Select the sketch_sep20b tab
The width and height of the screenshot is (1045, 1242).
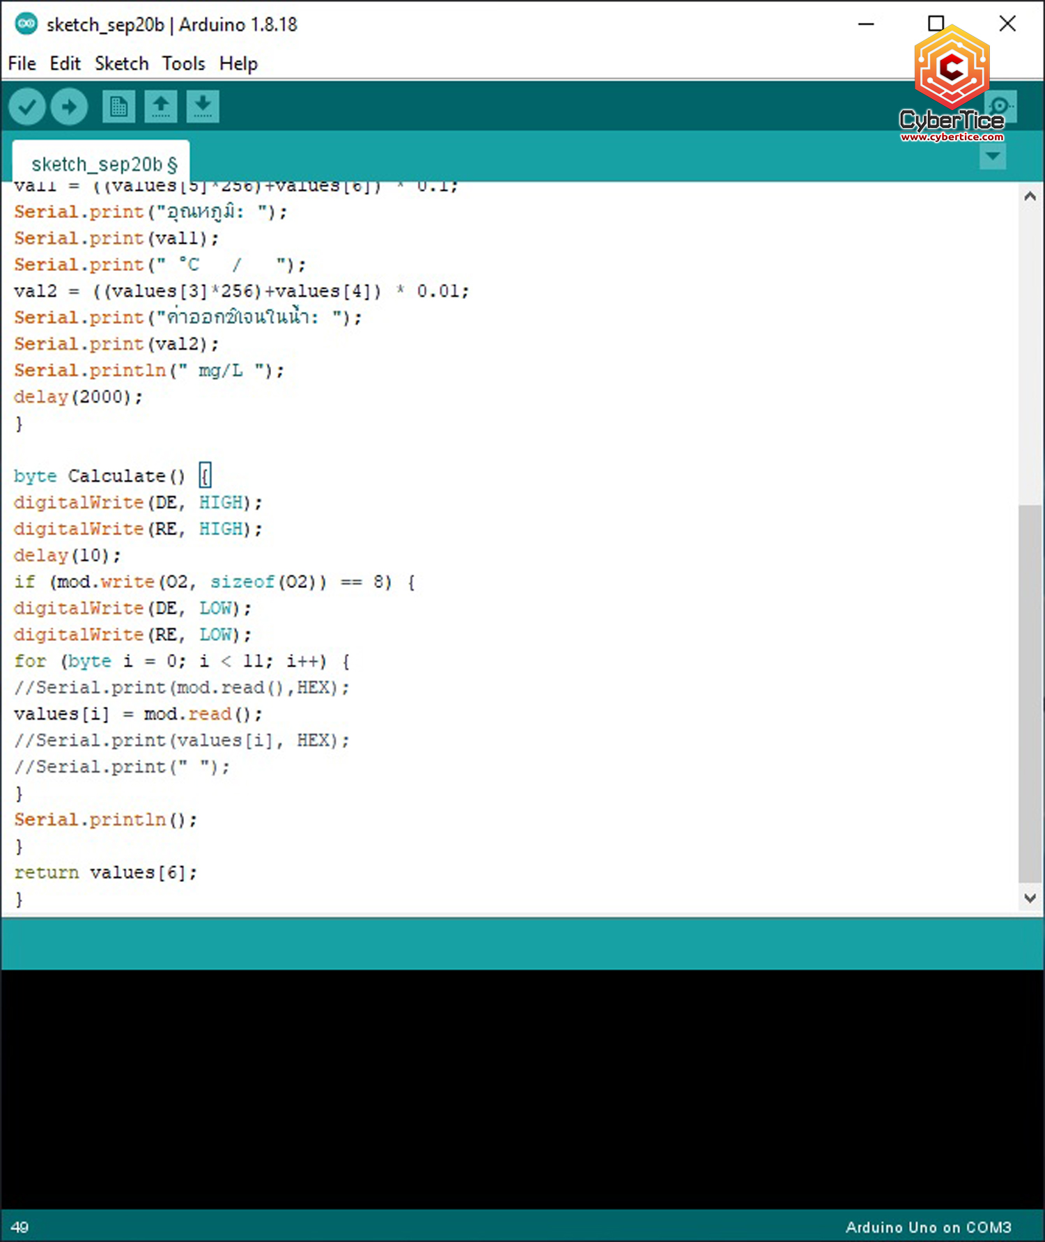point(103,164)
